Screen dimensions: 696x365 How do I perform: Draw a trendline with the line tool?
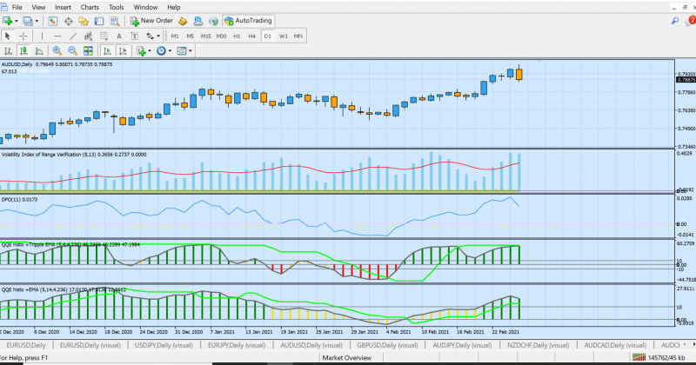pyautogui.click(x=73, y=36)
